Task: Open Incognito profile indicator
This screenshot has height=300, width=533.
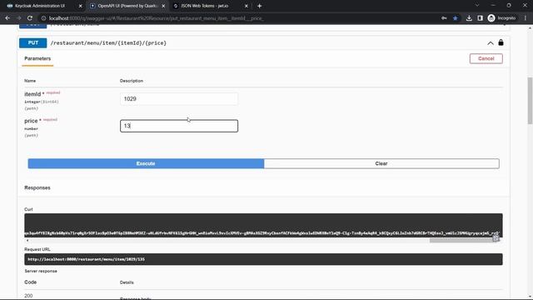Action: (501, 18)
